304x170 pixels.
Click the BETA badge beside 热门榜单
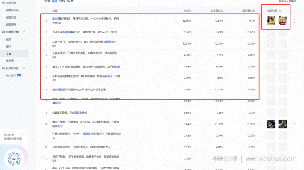coord(19,75)
